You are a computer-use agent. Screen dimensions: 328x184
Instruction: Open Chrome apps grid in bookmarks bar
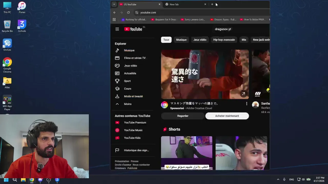[x=114, y=19]
